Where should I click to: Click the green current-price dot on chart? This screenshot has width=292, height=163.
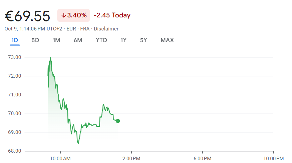click(x=118, y=121)
